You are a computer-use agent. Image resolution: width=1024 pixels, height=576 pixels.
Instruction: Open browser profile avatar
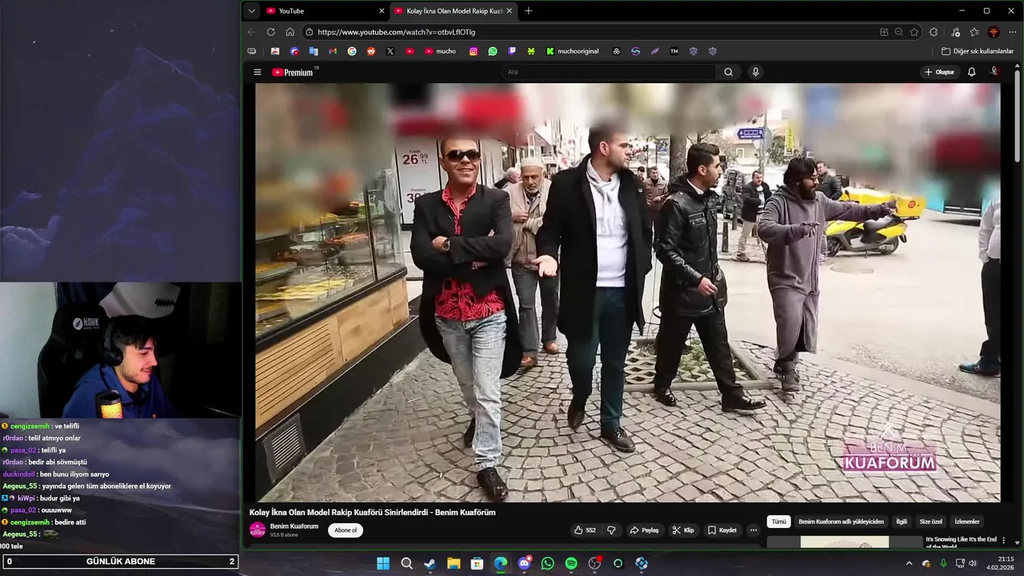pos(994,32)
